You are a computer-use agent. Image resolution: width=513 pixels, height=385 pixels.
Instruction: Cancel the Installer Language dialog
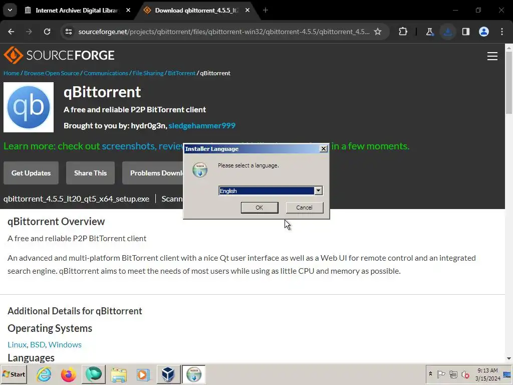304,208
